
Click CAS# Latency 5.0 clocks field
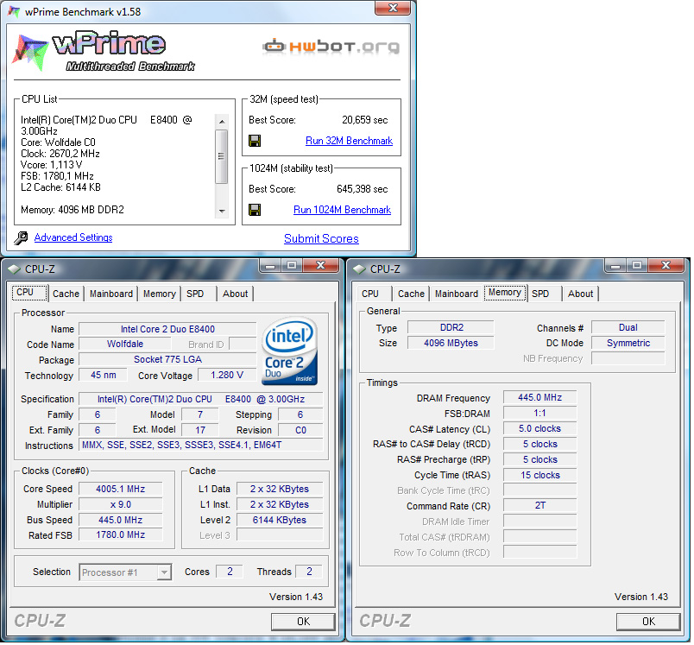(539, 428)
